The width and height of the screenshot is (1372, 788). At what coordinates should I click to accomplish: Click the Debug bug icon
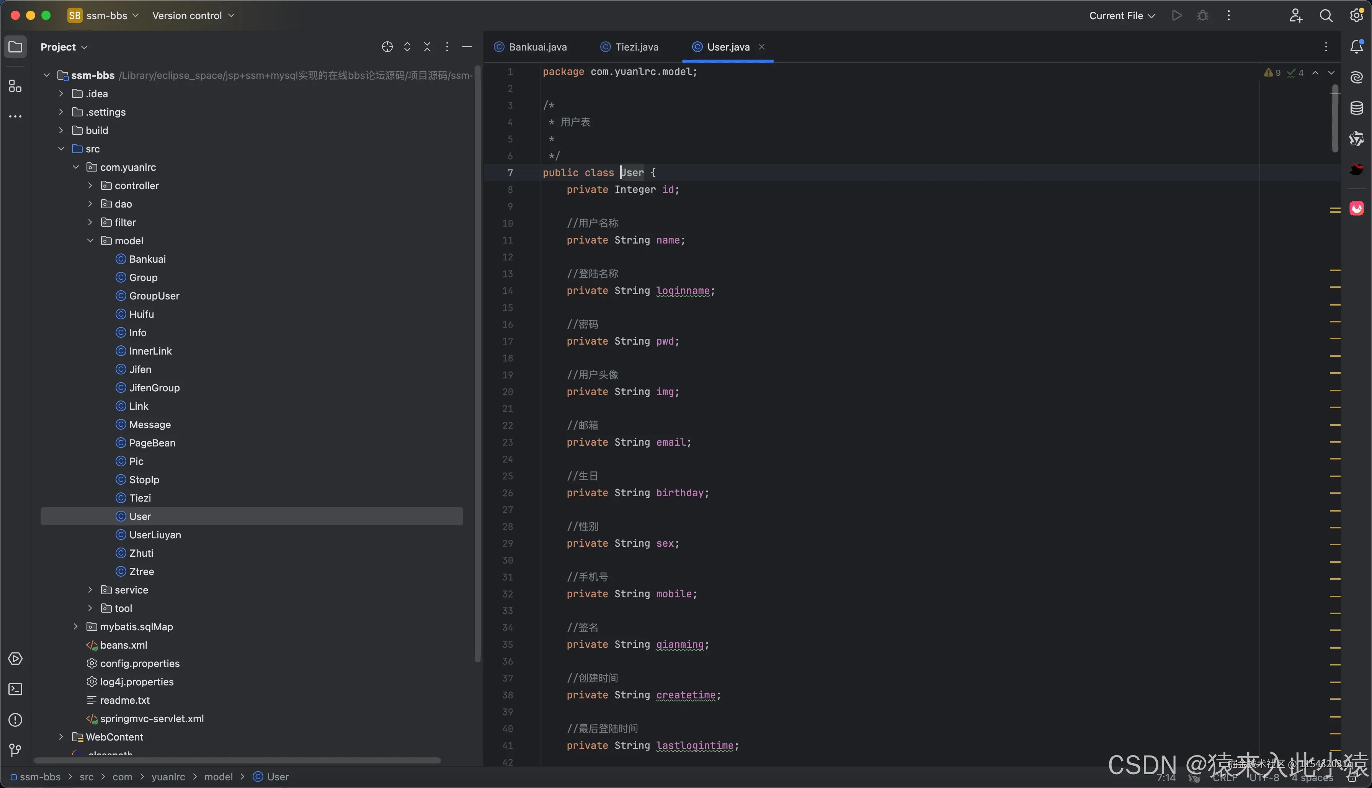pyautogui.click(x=1202, y=16)
